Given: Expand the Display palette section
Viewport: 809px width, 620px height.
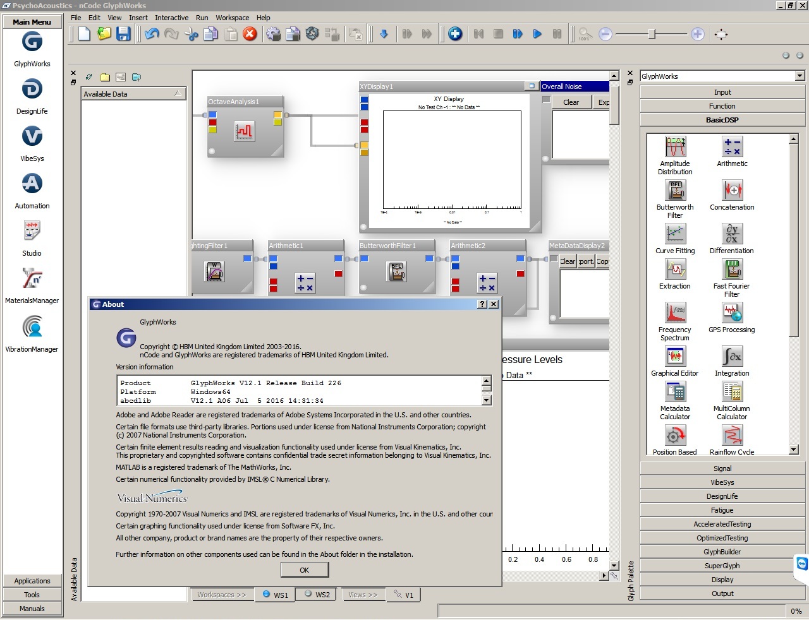Looking at the screenshot, I should coord(722,580).
